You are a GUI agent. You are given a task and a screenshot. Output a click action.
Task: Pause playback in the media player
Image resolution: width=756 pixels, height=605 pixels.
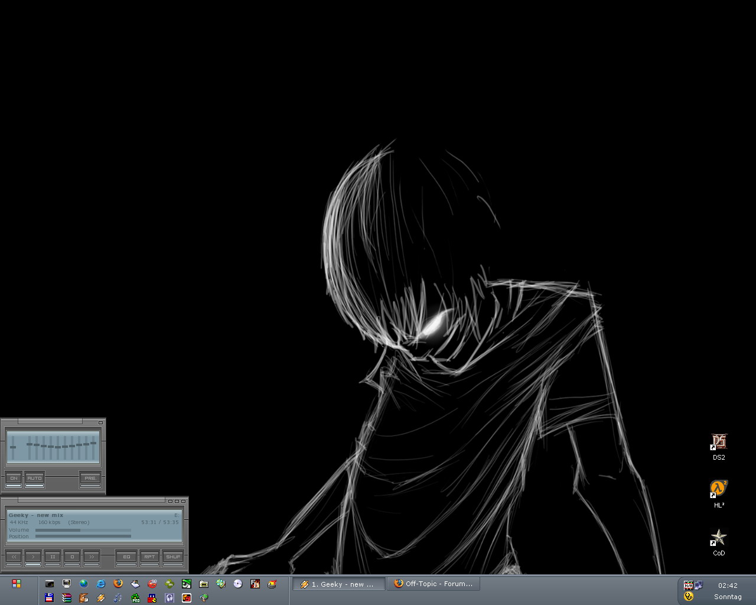pyautogui.click(x=53, y=557)
